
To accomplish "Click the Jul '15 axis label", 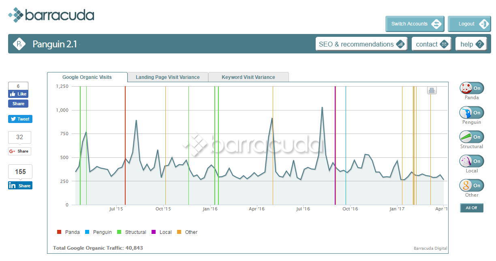I will (x=116, y=209).
